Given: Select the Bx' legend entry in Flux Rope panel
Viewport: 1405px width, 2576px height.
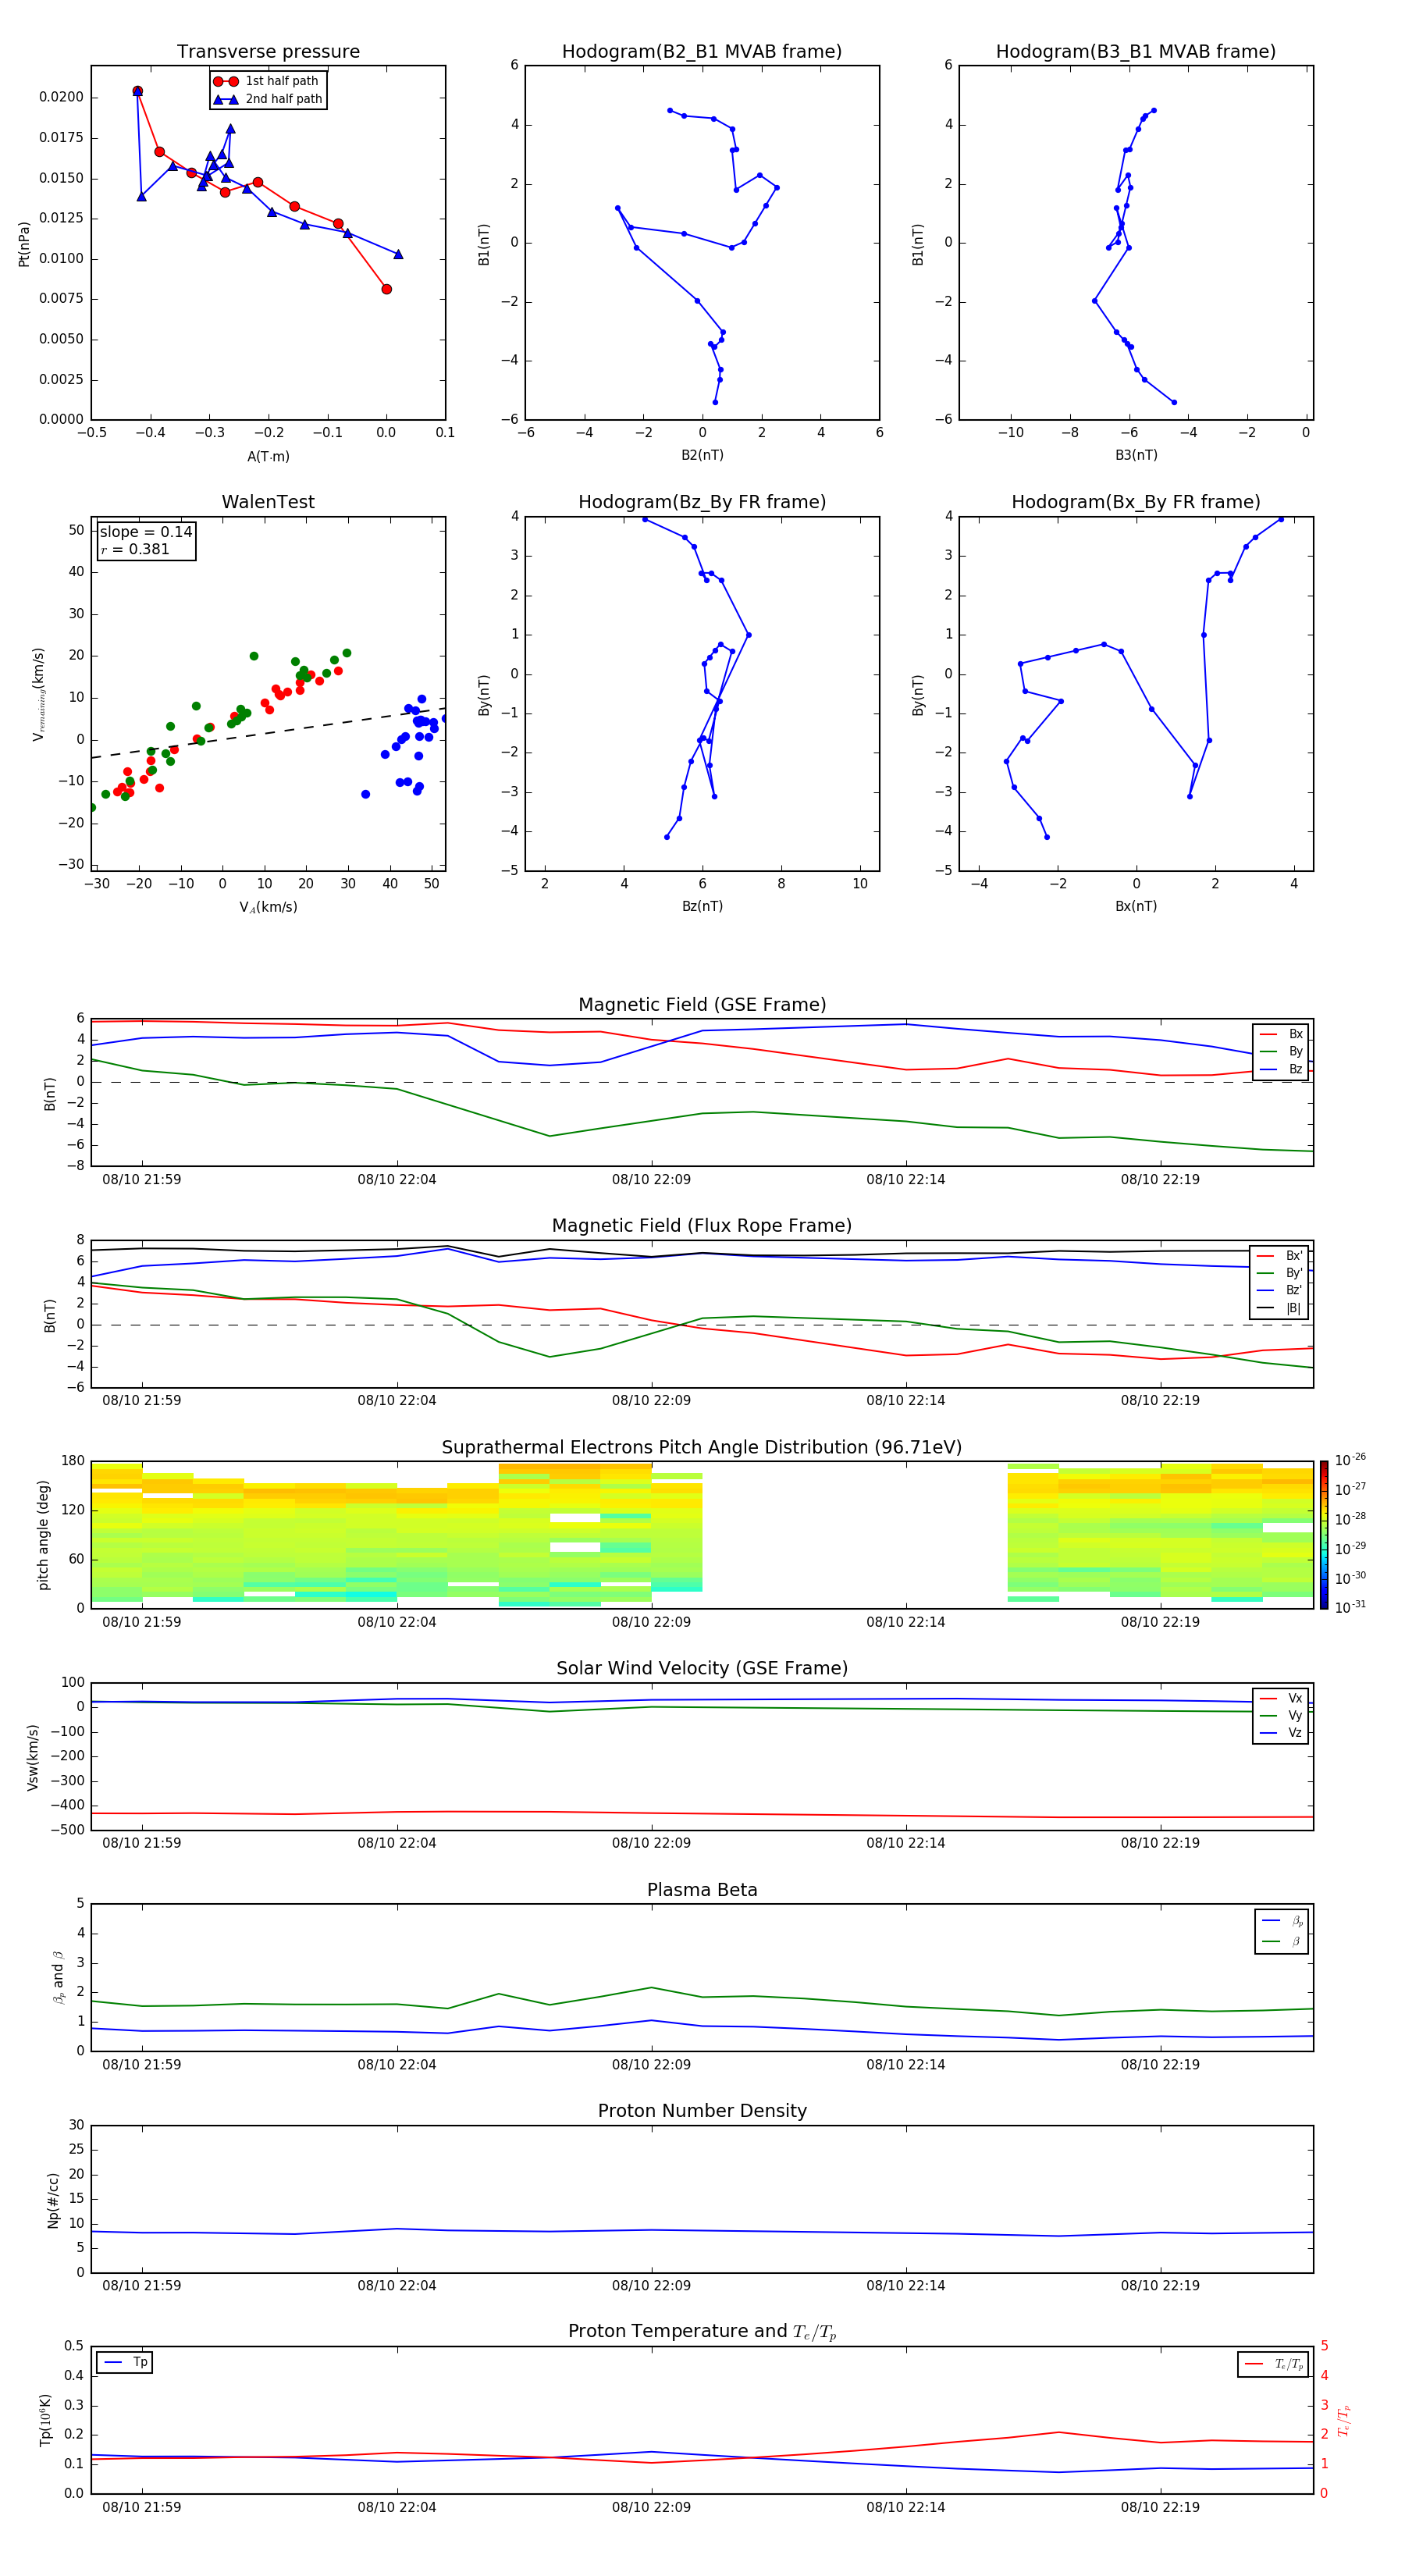Looking at the screenshot, I should (1280, 1256).
